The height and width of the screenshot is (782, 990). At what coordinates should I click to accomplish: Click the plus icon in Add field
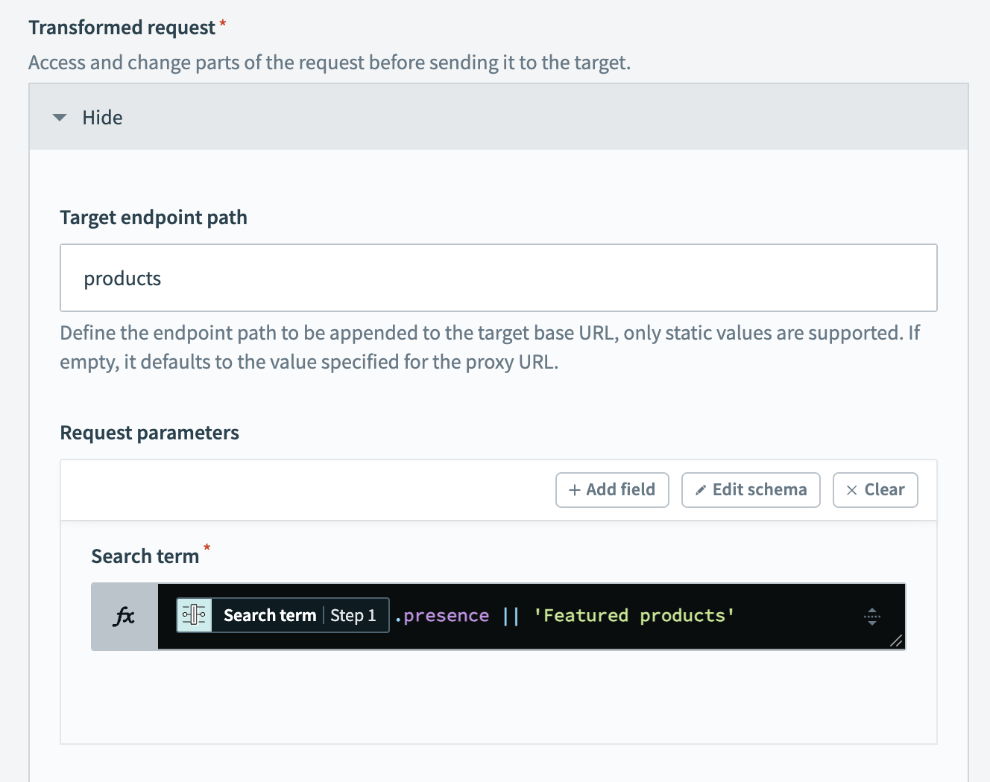tap(575, 490)
